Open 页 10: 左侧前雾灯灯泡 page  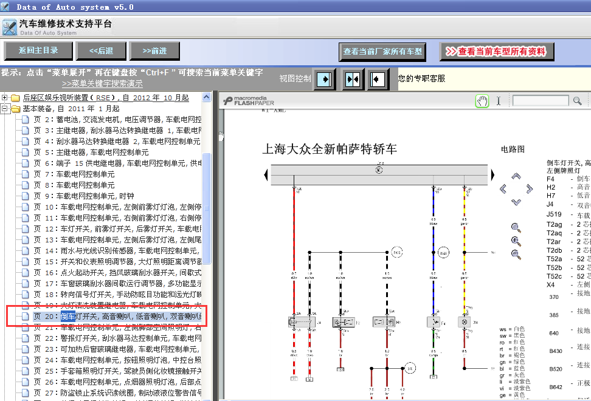point(117,207)
